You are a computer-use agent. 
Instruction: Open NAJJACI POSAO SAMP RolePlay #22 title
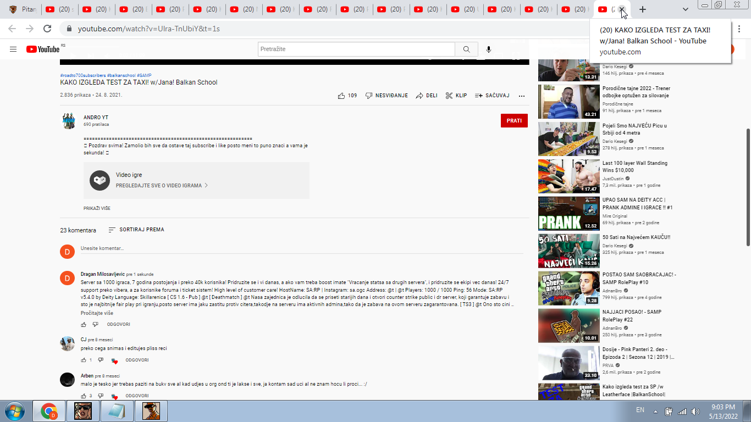click(x=632, y=315)
